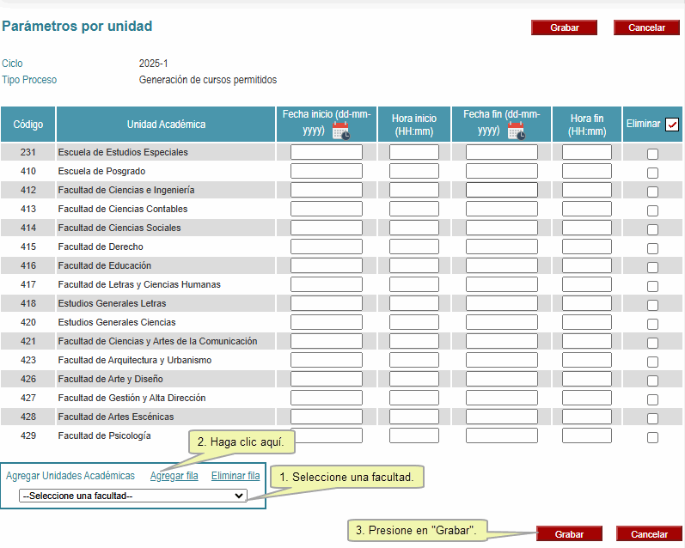Open the Fecha fin calendar picker icon
Screen dimensions: 685x548
516,131
